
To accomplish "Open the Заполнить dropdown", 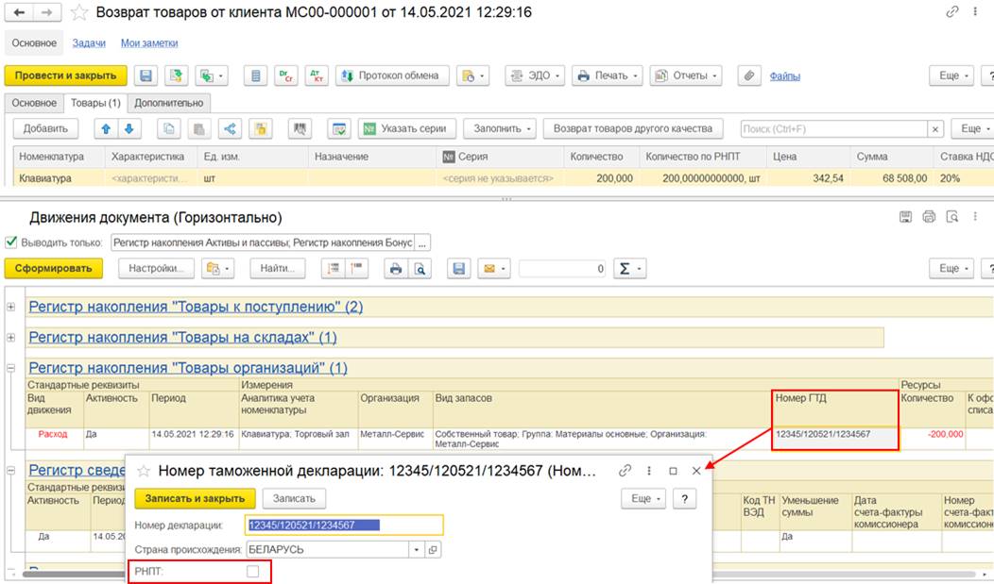I will (500, 129).
